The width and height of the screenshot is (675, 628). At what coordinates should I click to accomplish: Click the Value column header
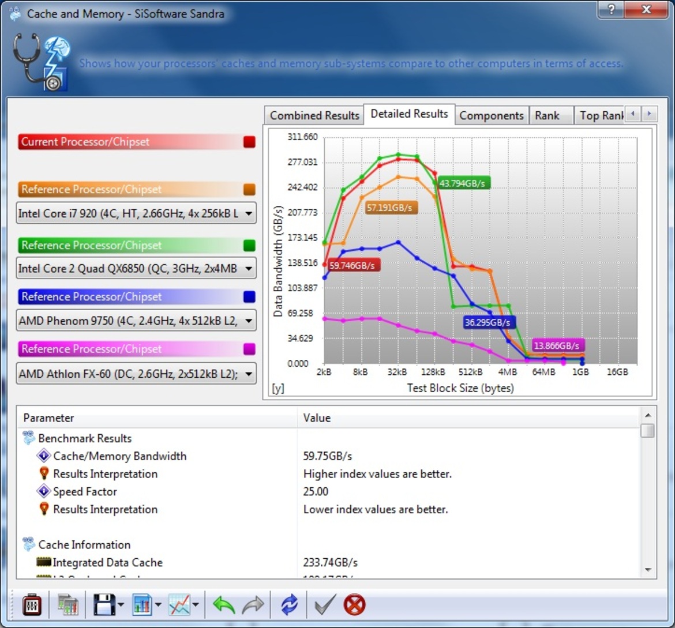[x=468, y=418]
